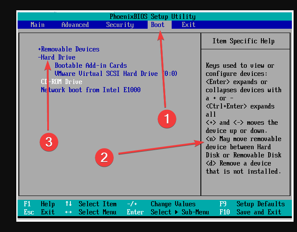Screen dimensions: 297x232
Task: Click 'Keys used to view or' help text
Action: [x=240, y=66]
